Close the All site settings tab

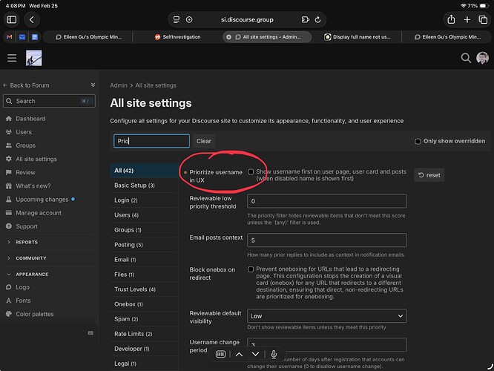coord(228,37)
